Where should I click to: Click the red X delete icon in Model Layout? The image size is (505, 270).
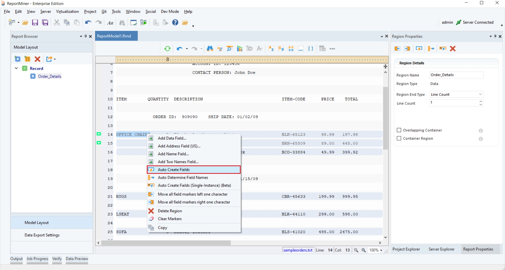(38, 59)
